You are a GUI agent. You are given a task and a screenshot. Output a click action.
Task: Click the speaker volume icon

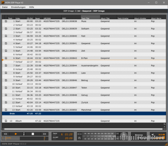(153, 134)
